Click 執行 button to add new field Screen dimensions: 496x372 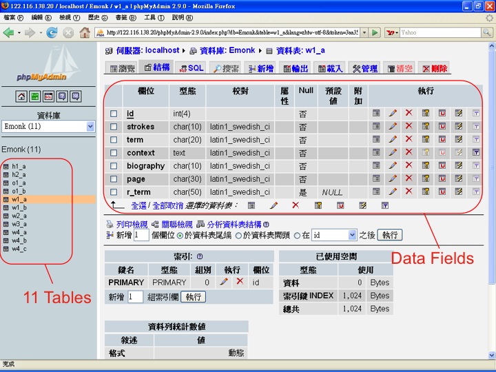tap(390, 235)
